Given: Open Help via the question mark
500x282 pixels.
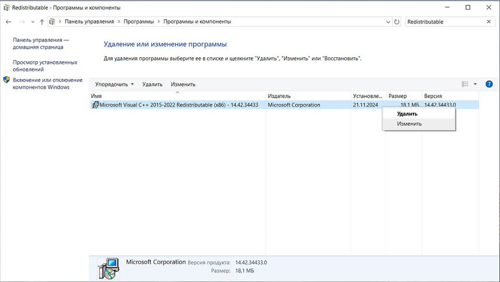Looking at the screenshot, I should coord(489,84).
